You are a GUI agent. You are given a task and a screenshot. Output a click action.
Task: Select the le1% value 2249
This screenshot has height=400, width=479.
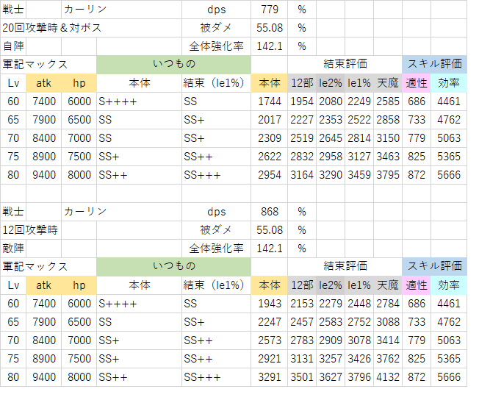(359, 101)
